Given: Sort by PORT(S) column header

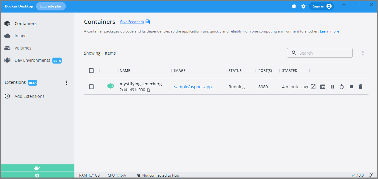Looking at the screenshot, I should [x=265, y=71].
